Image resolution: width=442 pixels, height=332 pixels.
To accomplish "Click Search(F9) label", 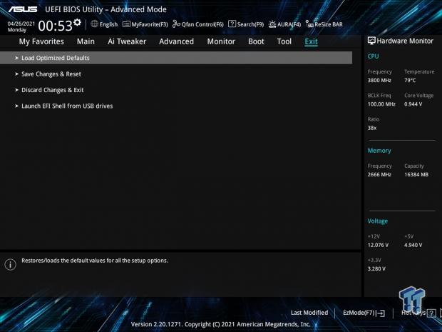I will [x=250, y=24].
